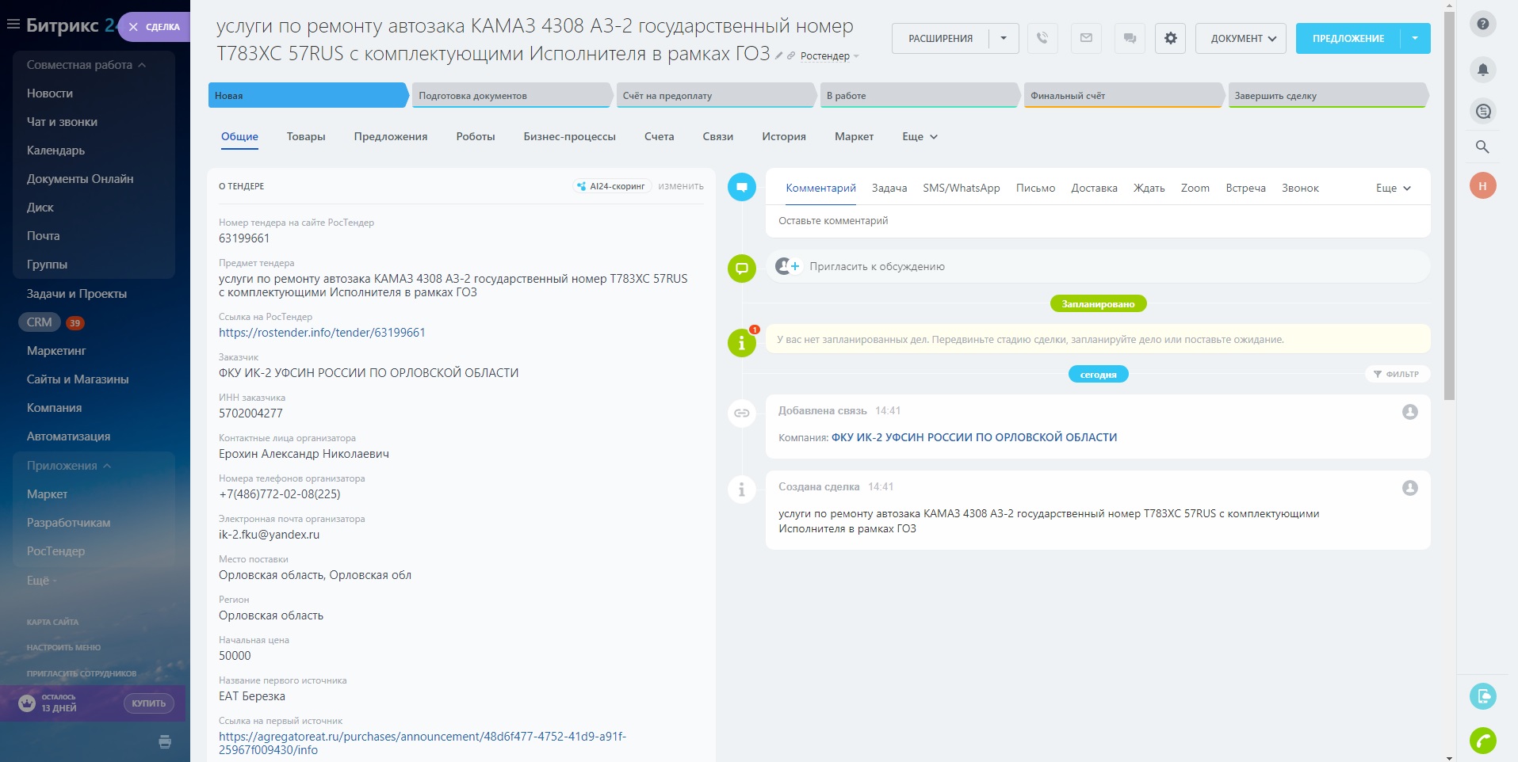Open the ФКУ ИК-2 УФСИН company link

(974, 437)
